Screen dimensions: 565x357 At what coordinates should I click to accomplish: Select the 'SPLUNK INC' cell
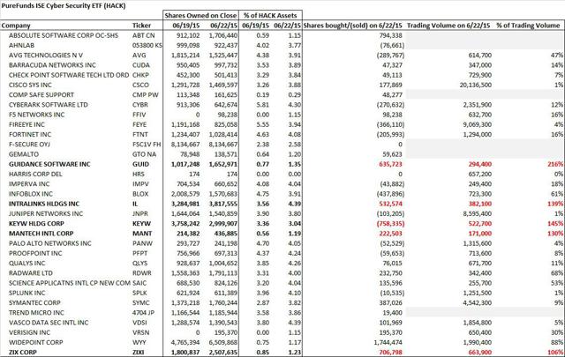27,293
